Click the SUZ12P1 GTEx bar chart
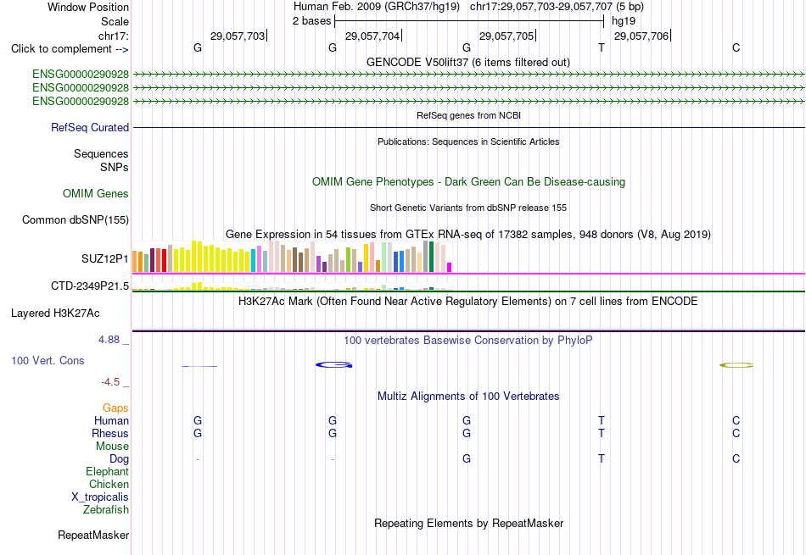 click(292, 256)
